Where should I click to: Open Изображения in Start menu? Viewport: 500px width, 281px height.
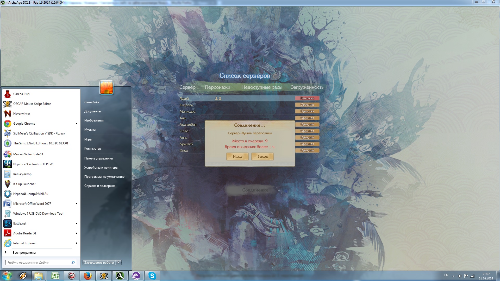pyautogui.click(x=94, y=120)
